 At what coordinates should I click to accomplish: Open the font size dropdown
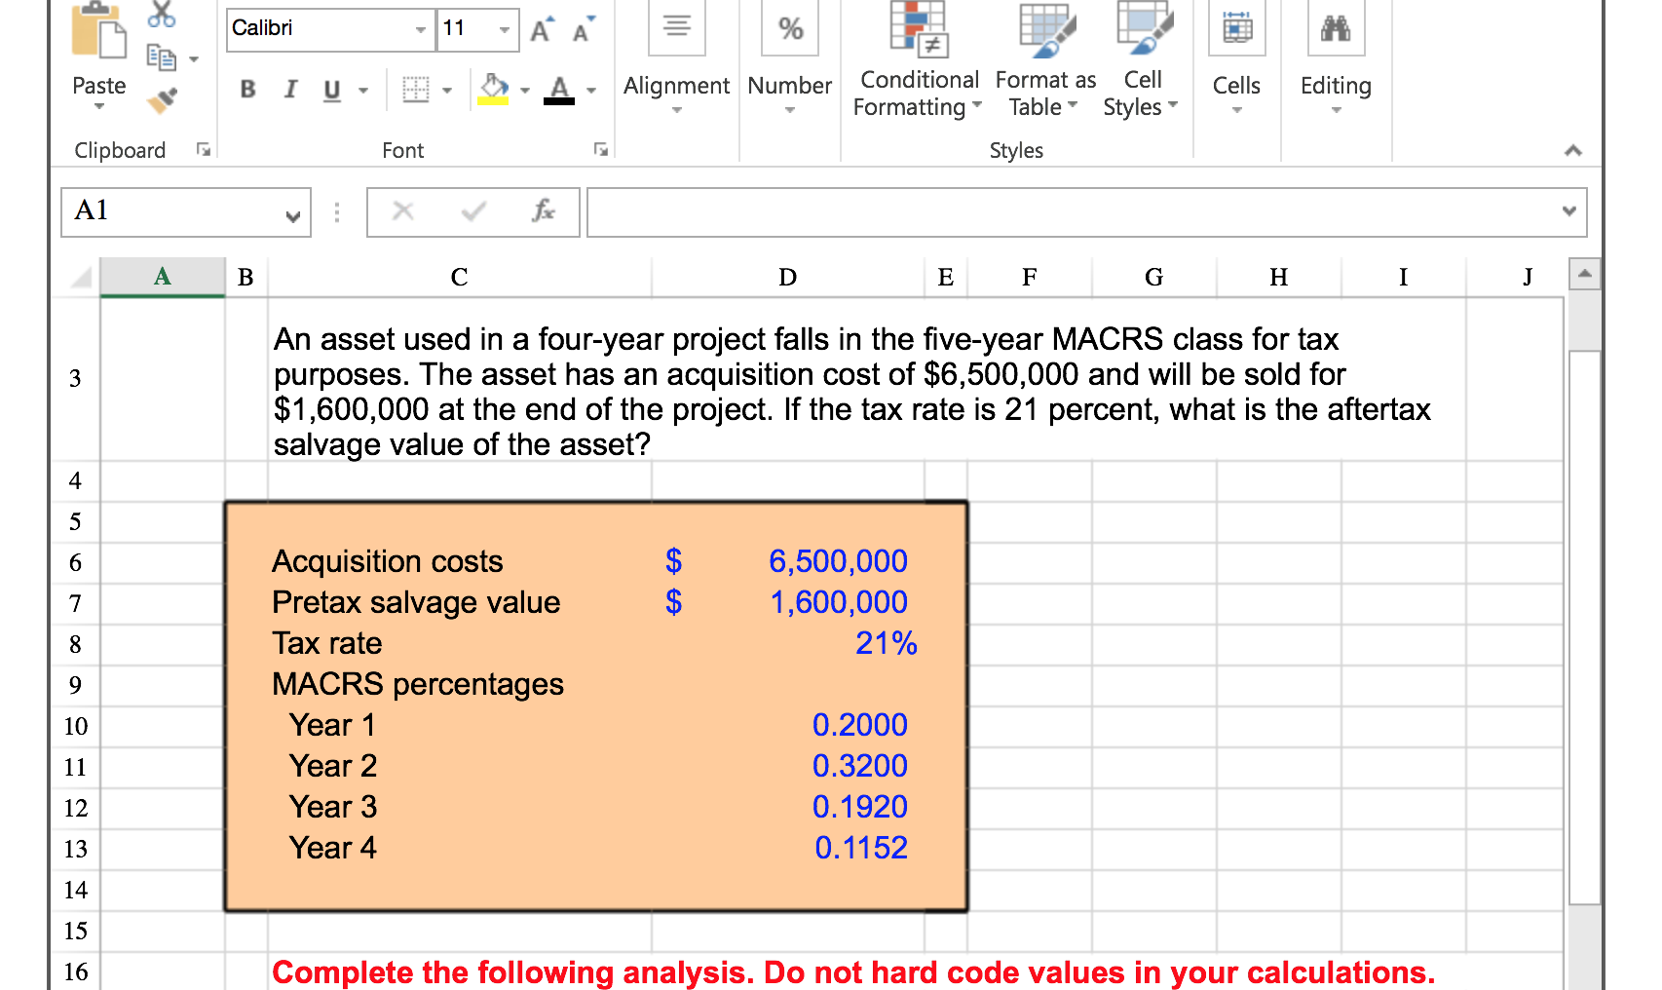click(503, 29)
